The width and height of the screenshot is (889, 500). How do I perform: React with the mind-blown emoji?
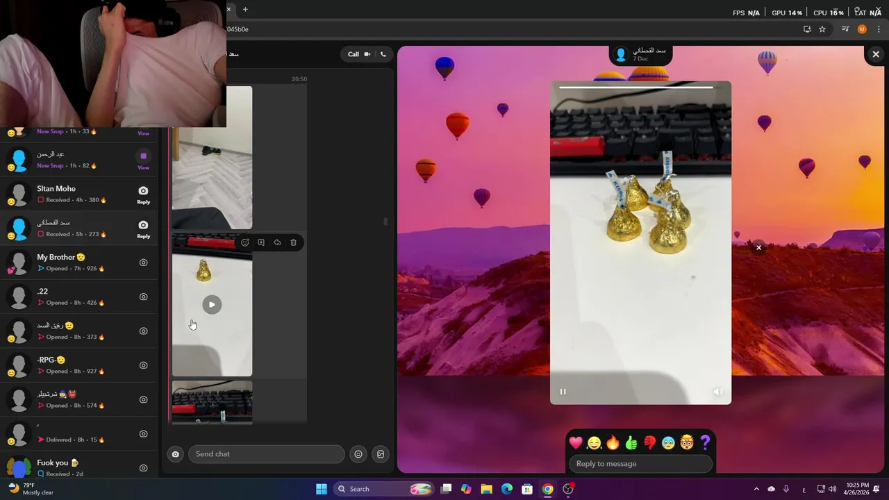687,442
